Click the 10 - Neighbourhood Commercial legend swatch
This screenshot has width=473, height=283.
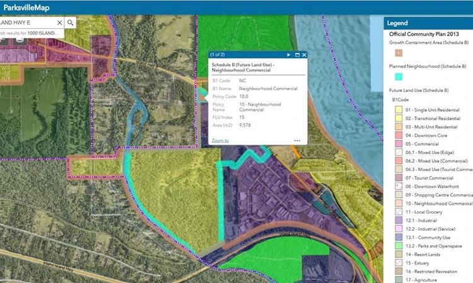[399, 203]
